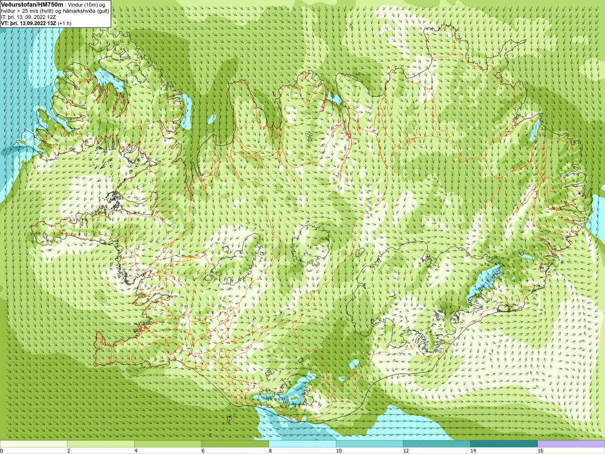Image resolution: width=605 pixels, height=454 pixels.
Task: Click the legend scale label '4'
Action: point(136,451)
